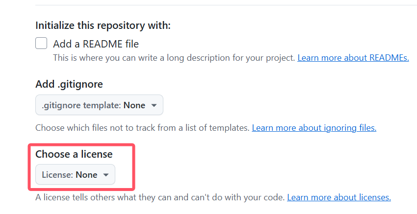Viewport: 417px width, 214px height.
Task: Click the caret arrow in .gitignore template button
Action: click(x=154, y=105)
